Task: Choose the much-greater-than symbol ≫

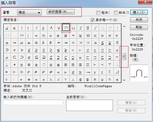Action: coord(7,50)
